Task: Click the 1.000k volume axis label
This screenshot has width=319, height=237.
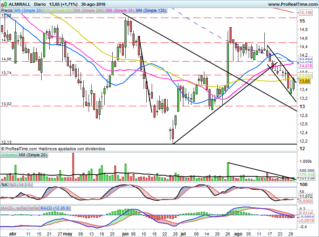Action: [306, 161]
